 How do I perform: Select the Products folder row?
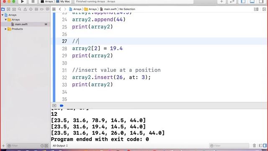[x=25, y=29]
